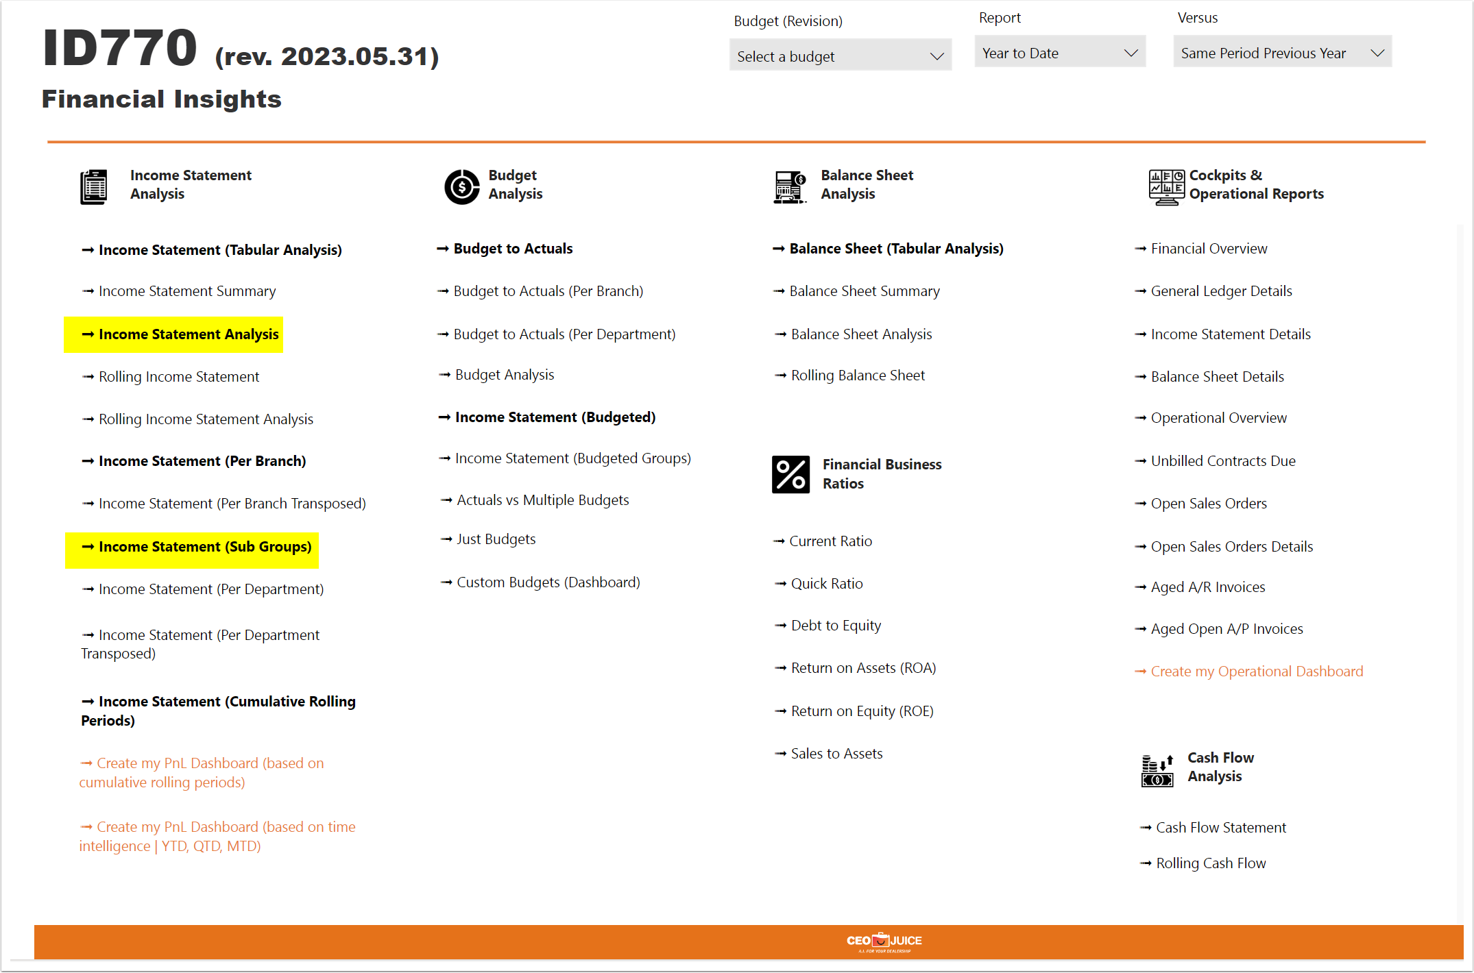The height and width of the screenshot is (973, 1474).
Task: Open Current Ratio report
Action: pos(823,541)
